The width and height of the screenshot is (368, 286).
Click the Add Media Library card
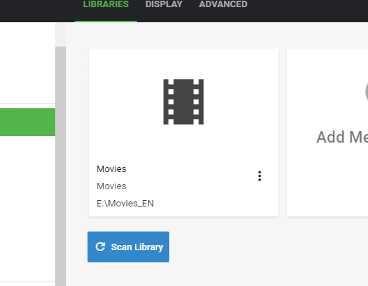(327, 133)
